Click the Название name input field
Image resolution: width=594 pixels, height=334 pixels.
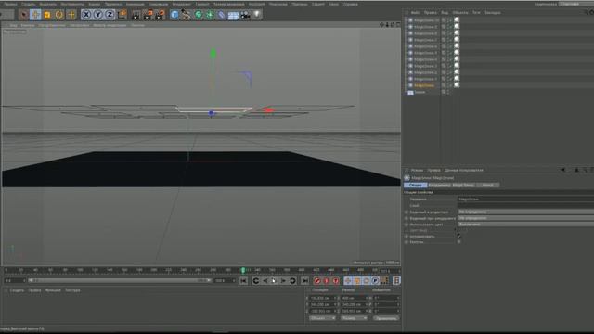(525, 199)
